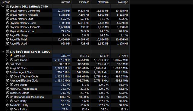193x111 pixels.
Task: Collapse the CPU [#0] Intel Core i5-7300U group
Action: click(x=3, y=51)
